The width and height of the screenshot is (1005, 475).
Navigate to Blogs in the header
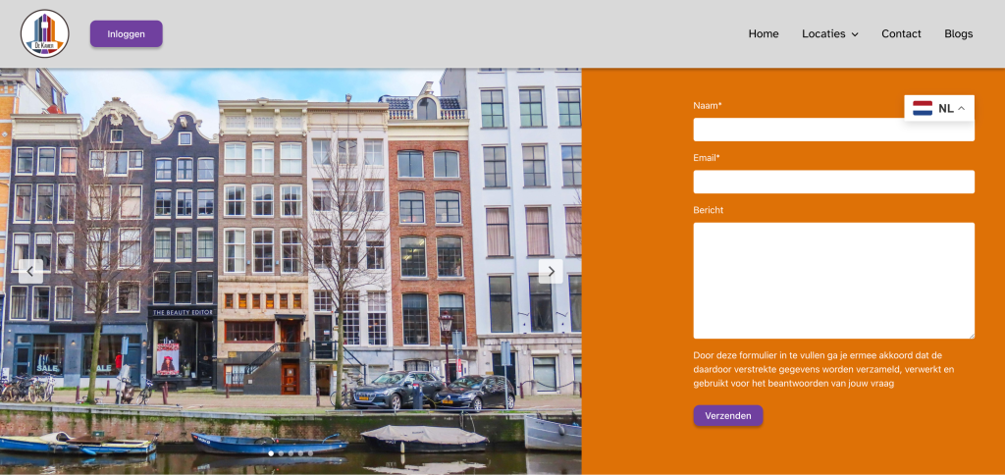tap(958, 33)
